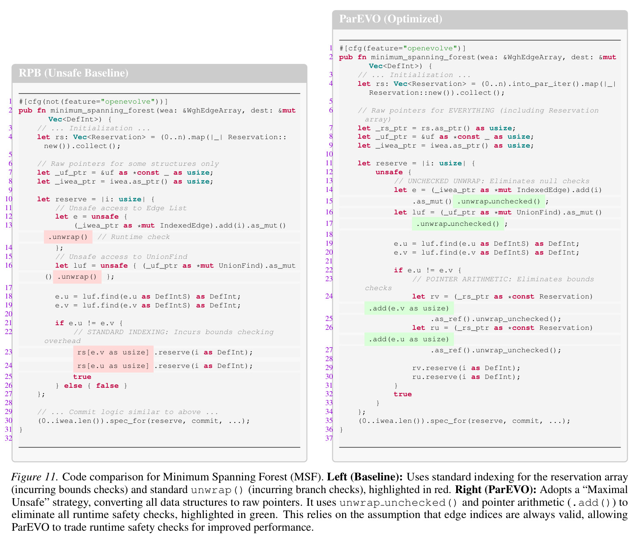Click 'true' on baseline line 25
This screenshot has width=635, height=540.
(82, 377)
